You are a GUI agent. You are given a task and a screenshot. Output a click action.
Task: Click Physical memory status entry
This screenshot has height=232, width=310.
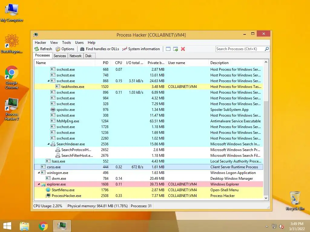coord(97,206)
